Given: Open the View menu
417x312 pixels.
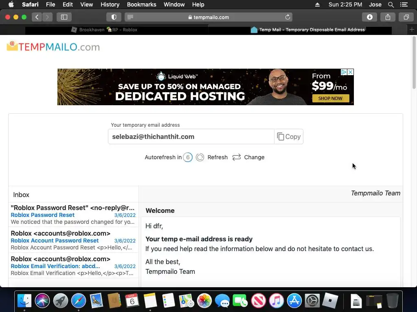Looking at the screenshot, I should click(87, 4).
